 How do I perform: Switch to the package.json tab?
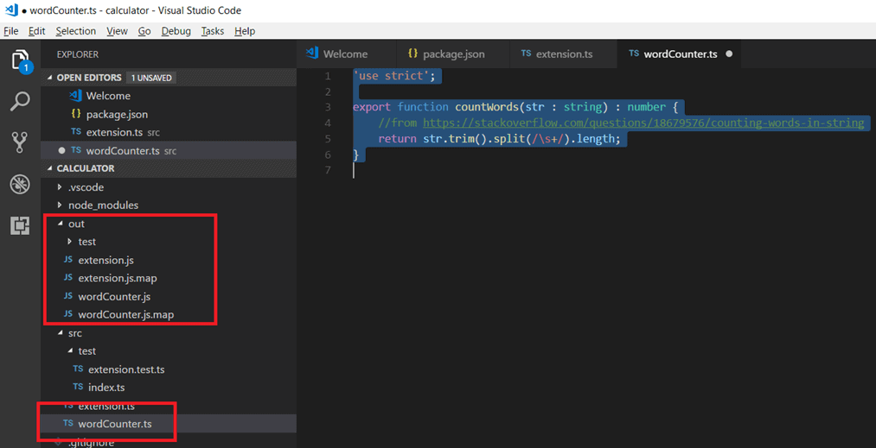click(452, 54)
